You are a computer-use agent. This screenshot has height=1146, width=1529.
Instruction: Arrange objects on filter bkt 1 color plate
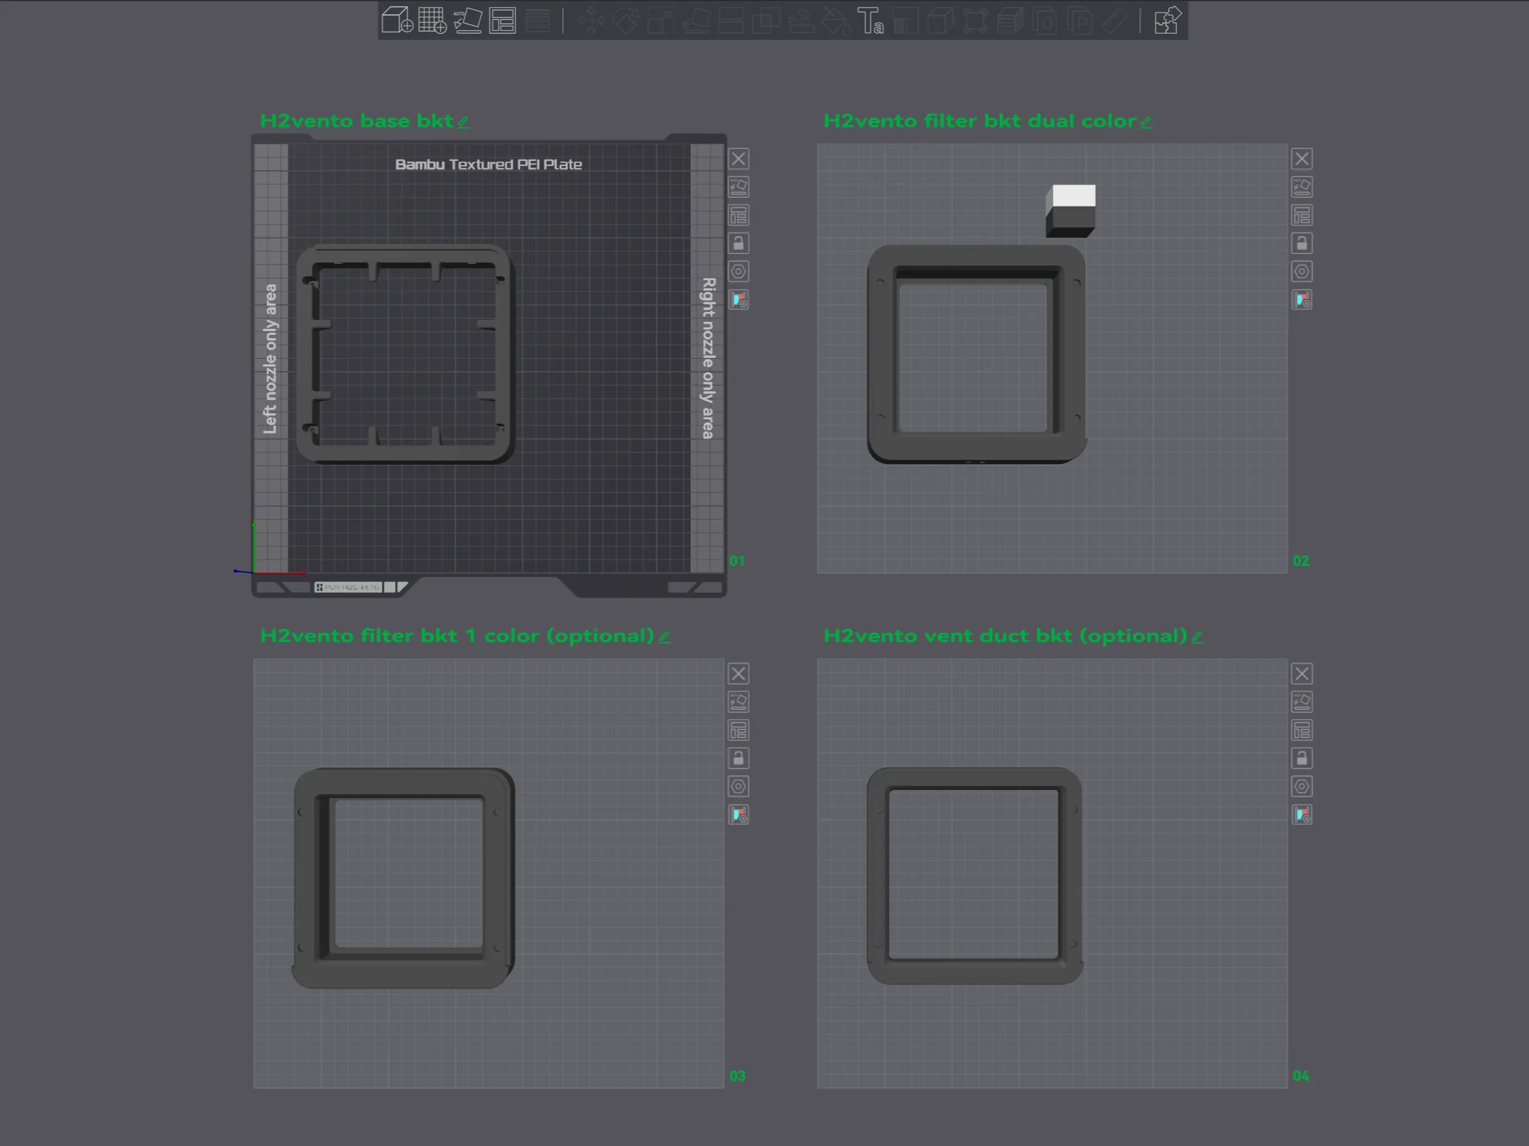(x=738, y=730)
